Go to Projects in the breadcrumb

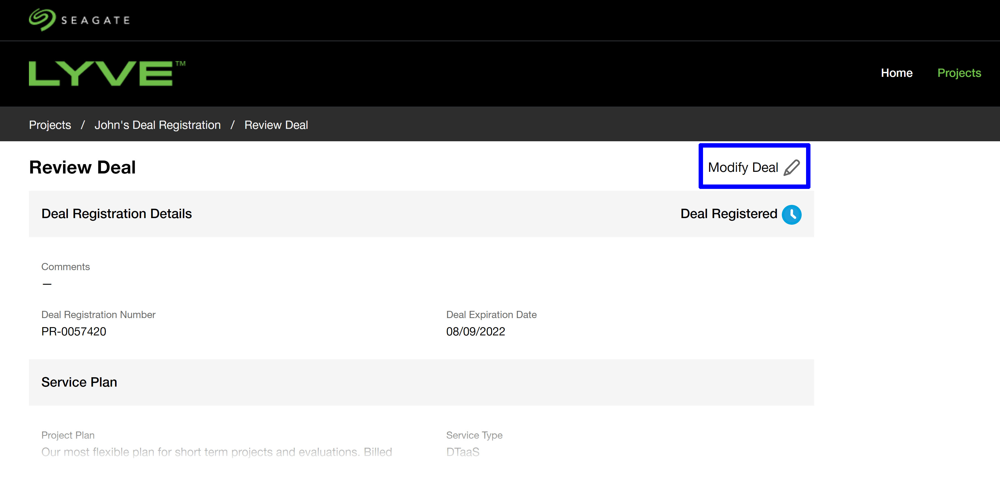(x=50, y=125)
